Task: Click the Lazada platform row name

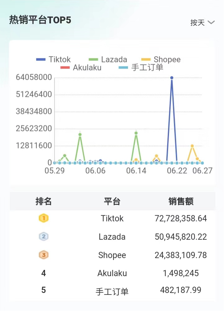Action: (x=112, y=237)
